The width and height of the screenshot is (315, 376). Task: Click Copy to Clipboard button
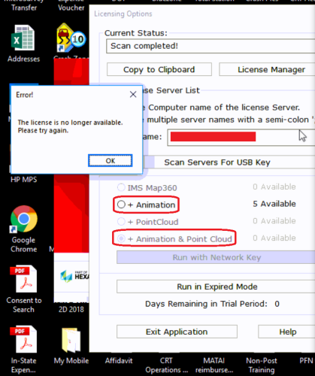159,69
